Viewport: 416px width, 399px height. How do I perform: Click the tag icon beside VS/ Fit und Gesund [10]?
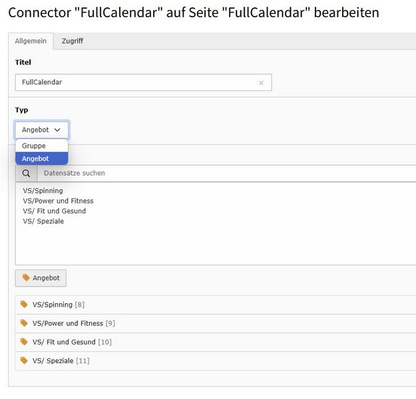point(25,342)
